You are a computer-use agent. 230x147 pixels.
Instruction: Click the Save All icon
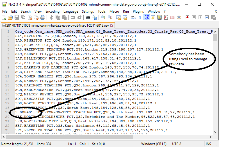(23, 18)
